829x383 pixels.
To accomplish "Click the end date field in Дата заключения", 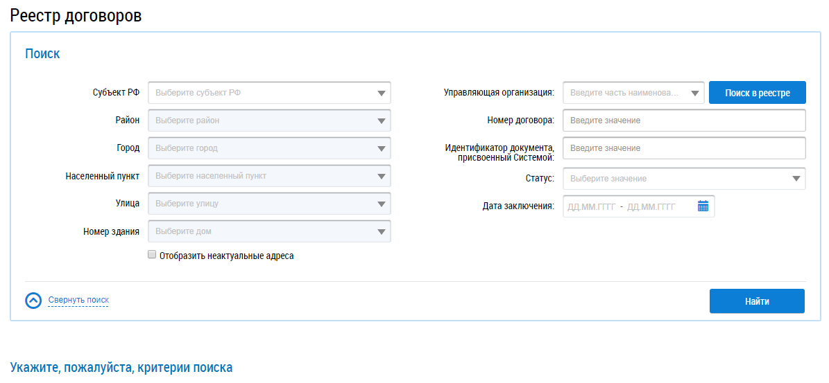I will 651,206.
